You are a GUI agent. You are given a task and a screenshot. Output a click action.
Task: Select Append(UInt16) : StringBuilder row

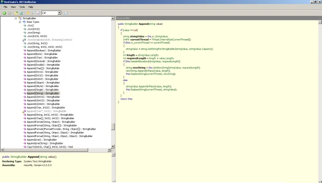[x=43, y=97]
